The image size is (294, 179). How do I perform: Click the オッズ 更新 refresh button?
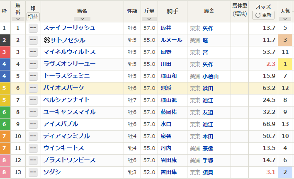[263, 15]
